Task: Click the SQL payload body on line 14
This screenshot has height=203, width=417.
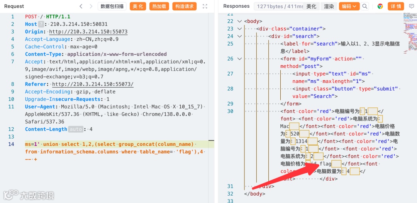Action: pos(115,152)
